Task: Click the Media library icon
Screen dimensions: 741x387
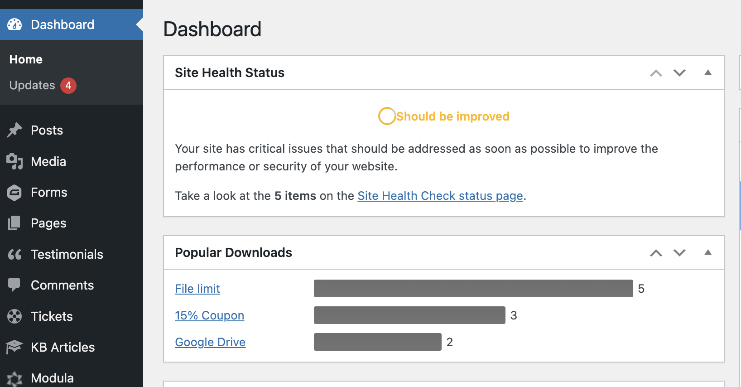Action: coord(14,161)
